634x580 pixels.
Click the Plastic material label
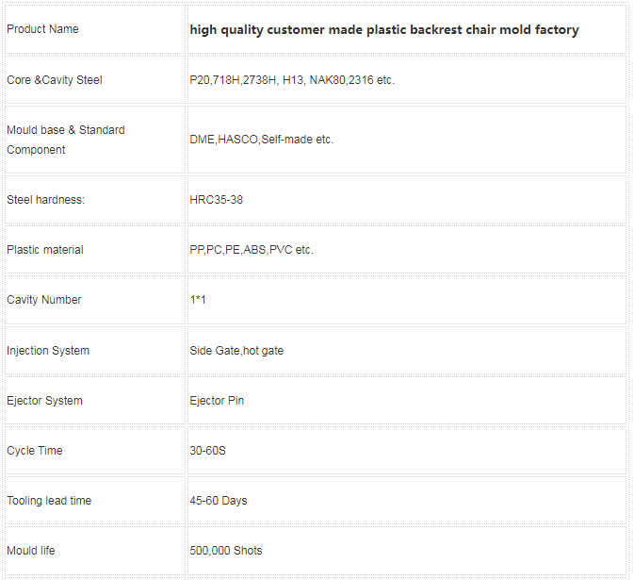(45, 250)
